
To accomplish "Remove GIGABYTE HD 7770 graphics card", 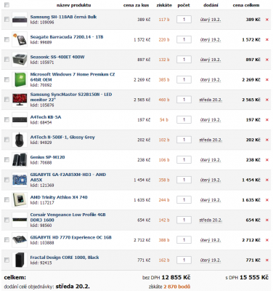I will [267, 240].
